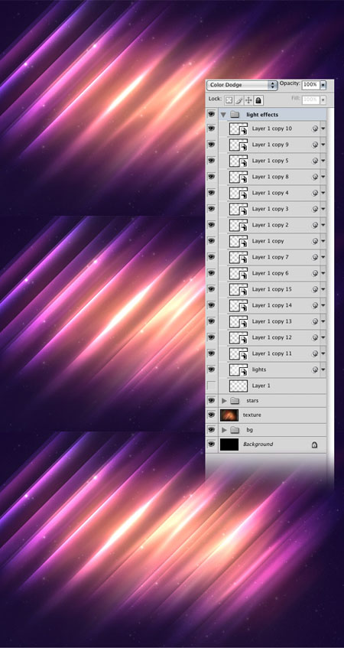The height and width of the screenshot is (648, 344).
Task: Select Layer 1 copy 11 name
Action: 271,353
